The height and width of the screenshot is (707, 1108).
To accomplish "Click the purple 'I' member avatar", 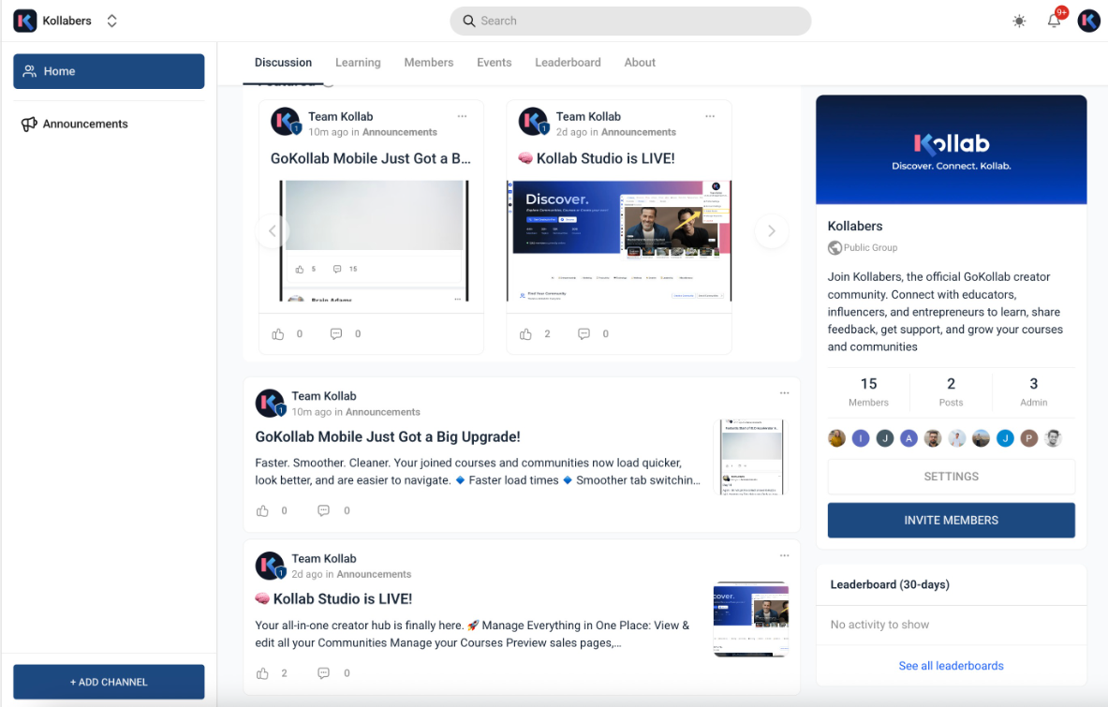I will 861,438.
